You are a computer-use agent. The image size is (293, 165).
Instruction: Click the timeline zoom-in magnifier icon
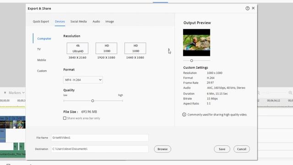[x=290, y=93]
